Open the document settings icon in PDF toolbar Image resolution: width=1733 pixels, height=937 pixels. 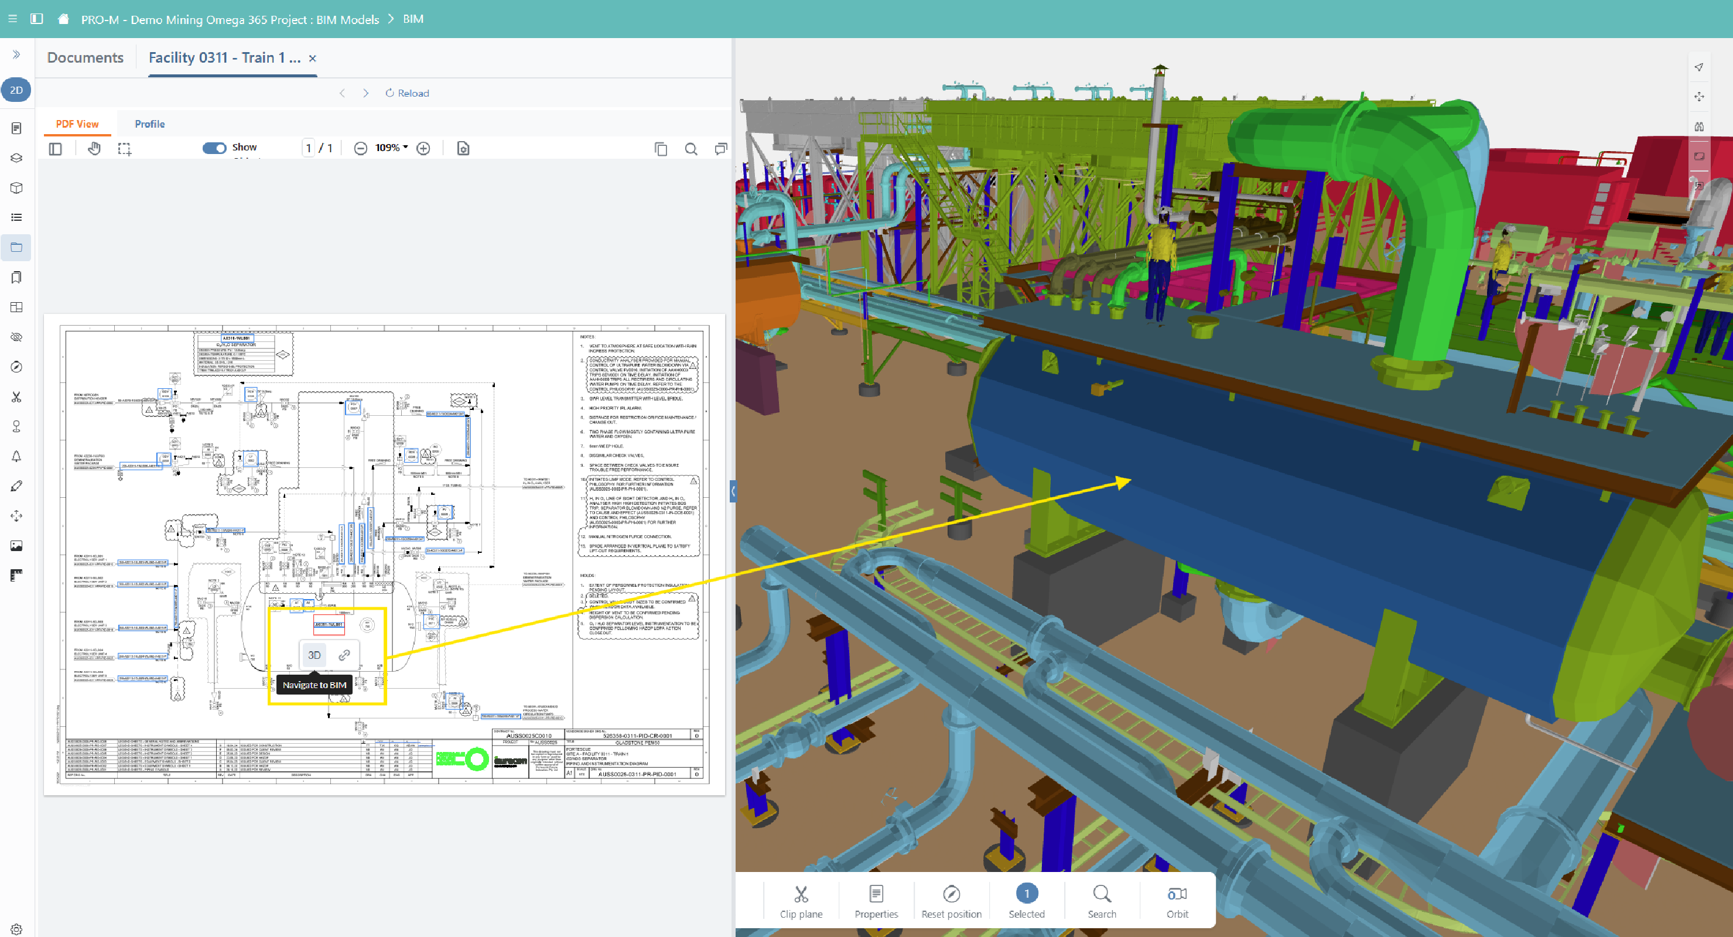463,149
